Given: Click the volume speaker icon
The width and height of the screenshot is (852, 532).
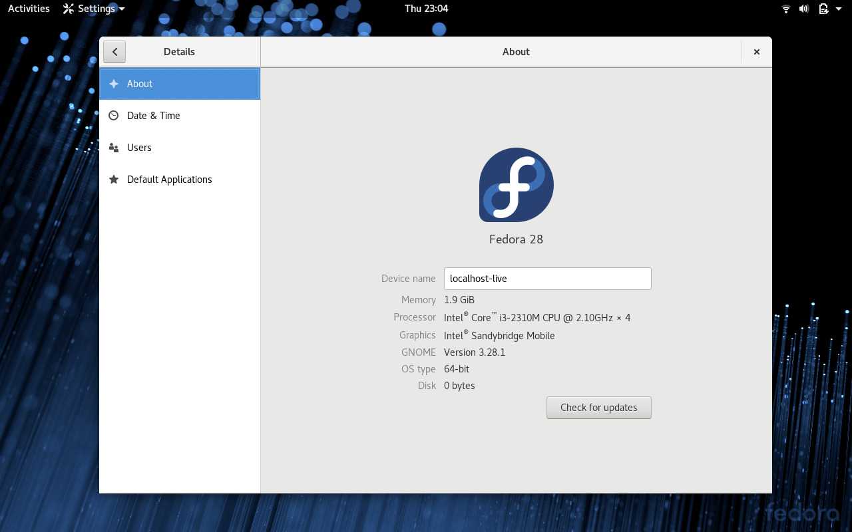Looking at the screenshot, I should (x=804, y=9).
